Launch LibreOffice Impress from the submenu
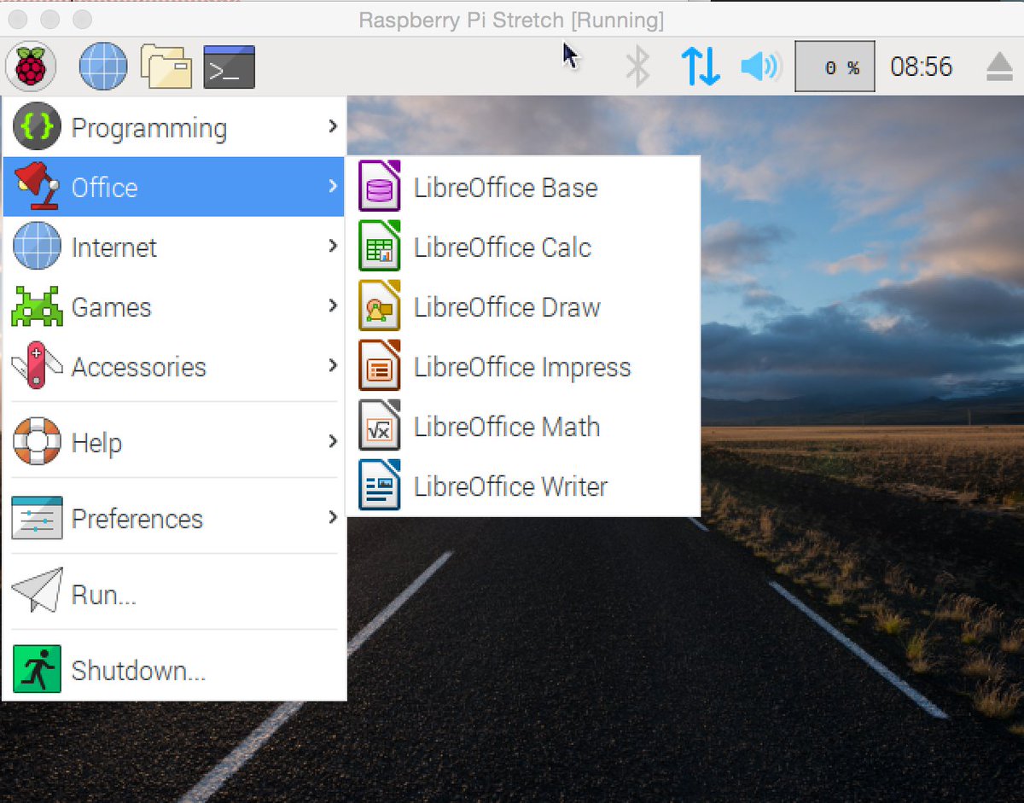The height and width of the screenshot is (803, 1024). pyautogui.click(x=524, y=366)
